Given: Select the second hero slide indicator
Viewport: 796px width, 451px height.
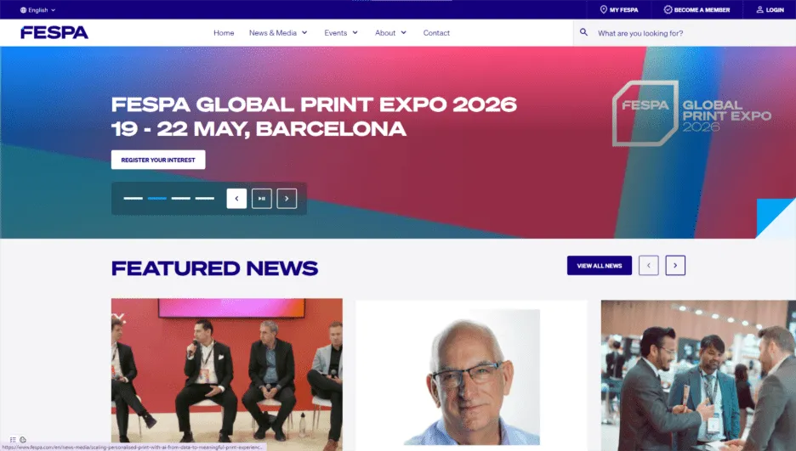Looking at the screenshot, I should tap(156, 198).
